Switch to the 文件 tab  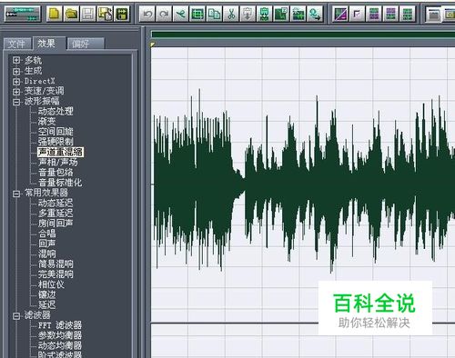click(x=16, y=44)
